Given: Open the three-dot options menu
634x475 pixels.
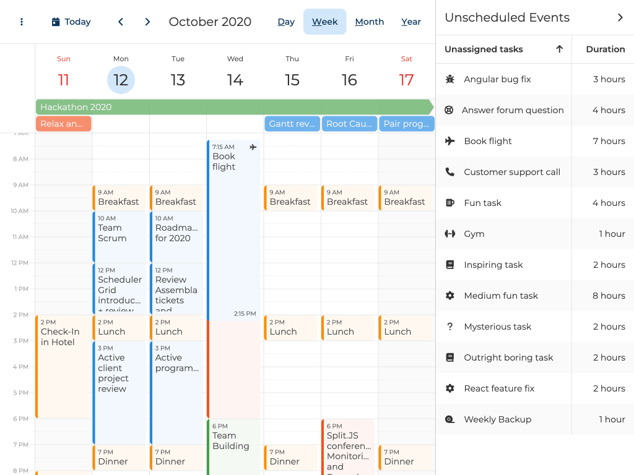Looking at the screenshot, I should point(22,22).
